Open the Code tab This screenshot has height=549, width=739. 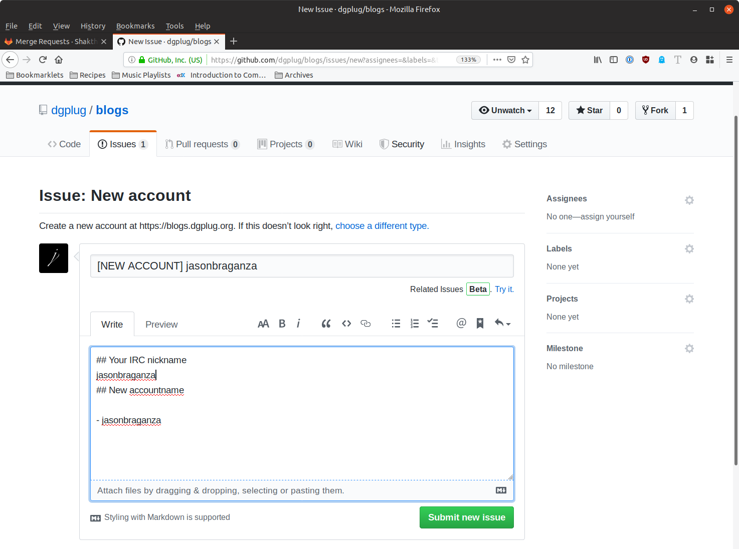pos(64,144)
